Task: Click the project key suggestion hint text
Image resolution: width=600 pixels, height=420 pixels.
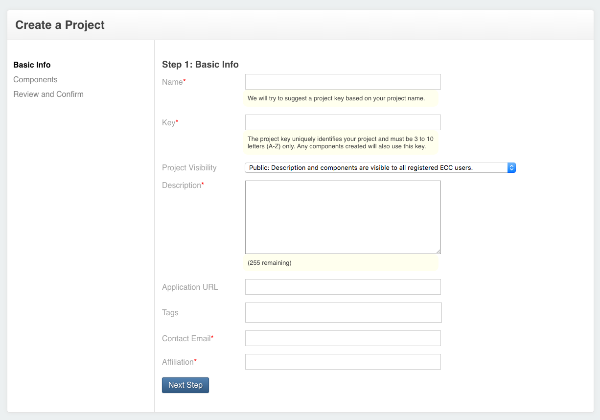Action: pos(336,98)
